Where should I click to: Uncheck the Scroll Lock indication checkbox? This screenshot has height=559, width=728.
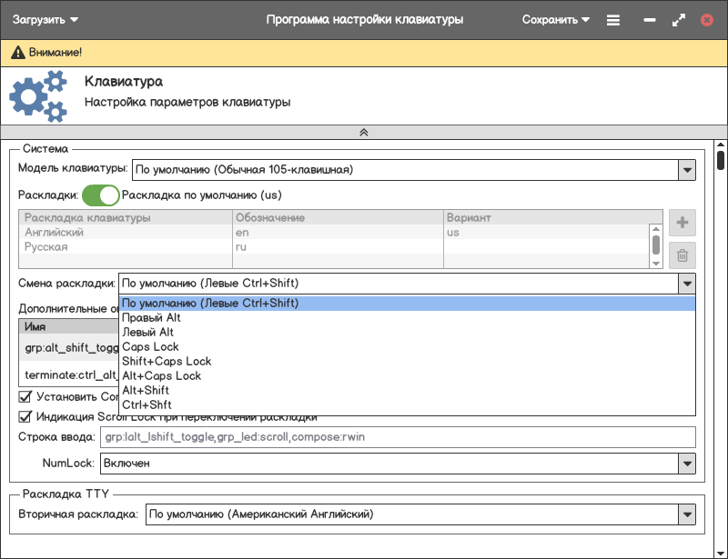(x=25, y=416)
